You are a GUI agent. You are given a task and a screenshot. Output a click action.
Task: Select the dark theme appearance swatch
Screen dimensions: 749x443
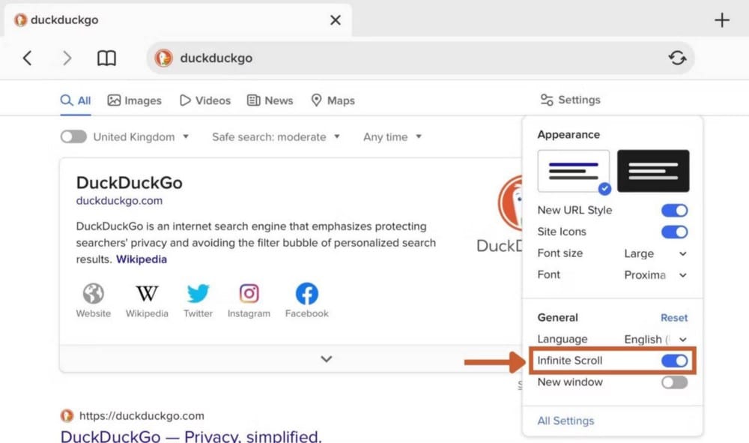653,171
